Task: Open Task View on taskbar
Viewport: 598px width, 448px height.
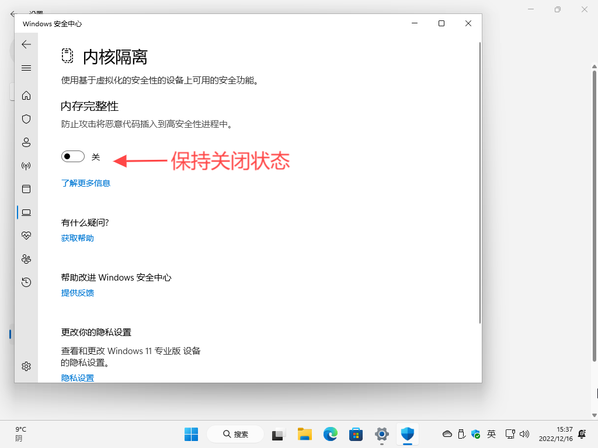Action: [279, 434]
